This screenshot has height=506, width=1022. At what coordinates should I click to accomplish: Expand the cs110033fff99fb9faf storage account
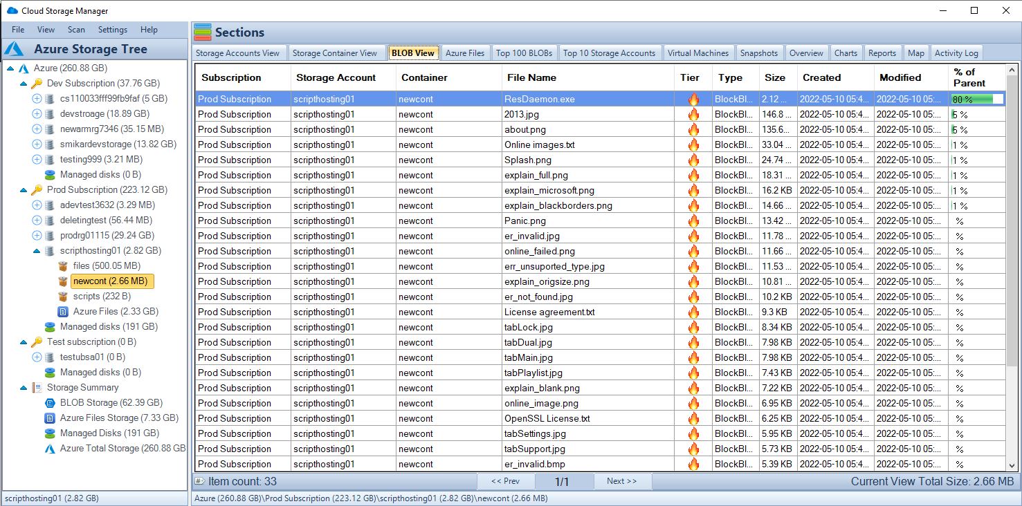click(37, 99)
